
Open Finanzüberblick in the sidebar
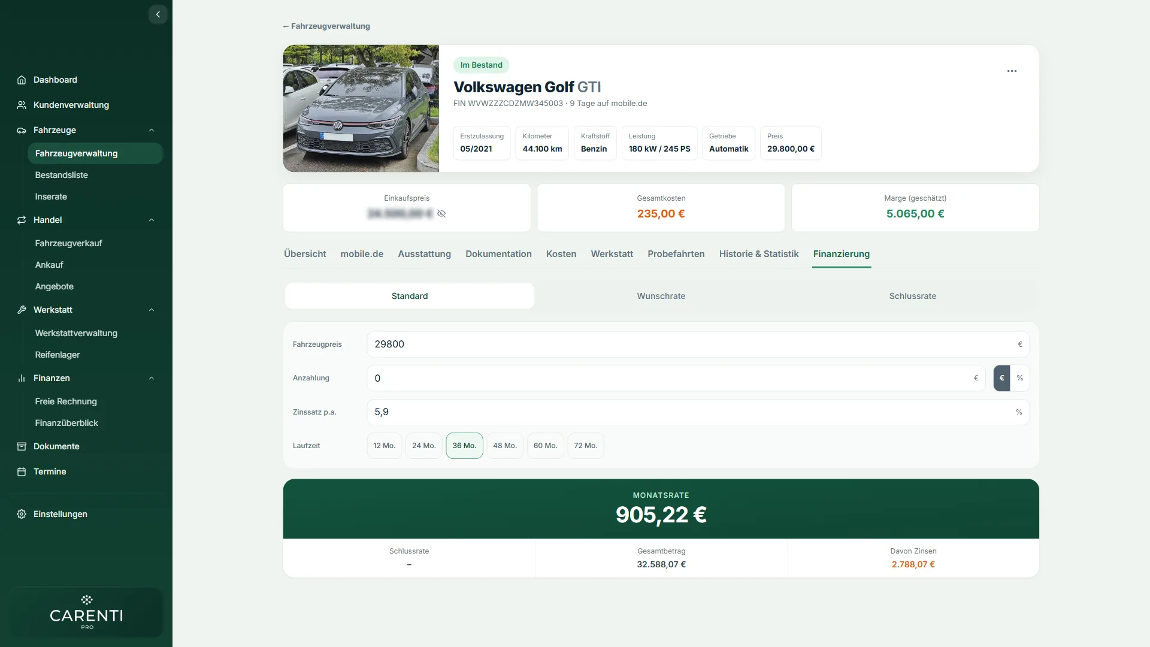[66, 423]
